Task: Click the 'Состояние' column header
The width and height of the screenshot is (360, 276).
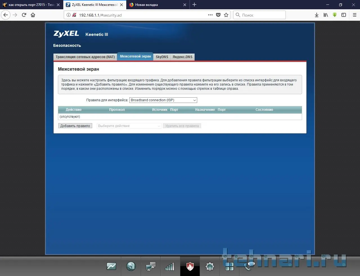Action: (264, 110)
